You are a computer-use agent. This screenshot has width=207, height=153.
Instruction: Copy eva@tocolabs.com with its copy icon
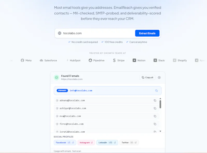click(155, 116)
